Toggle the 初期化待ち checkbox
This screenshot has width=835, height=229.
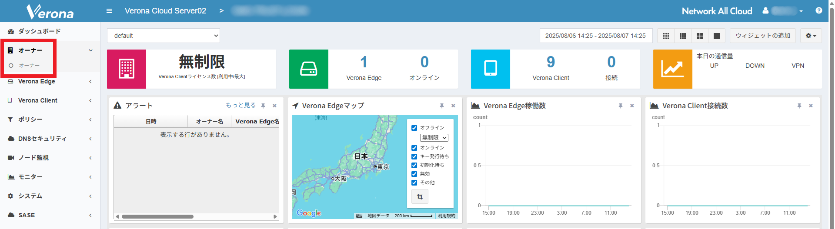point(414,165)
